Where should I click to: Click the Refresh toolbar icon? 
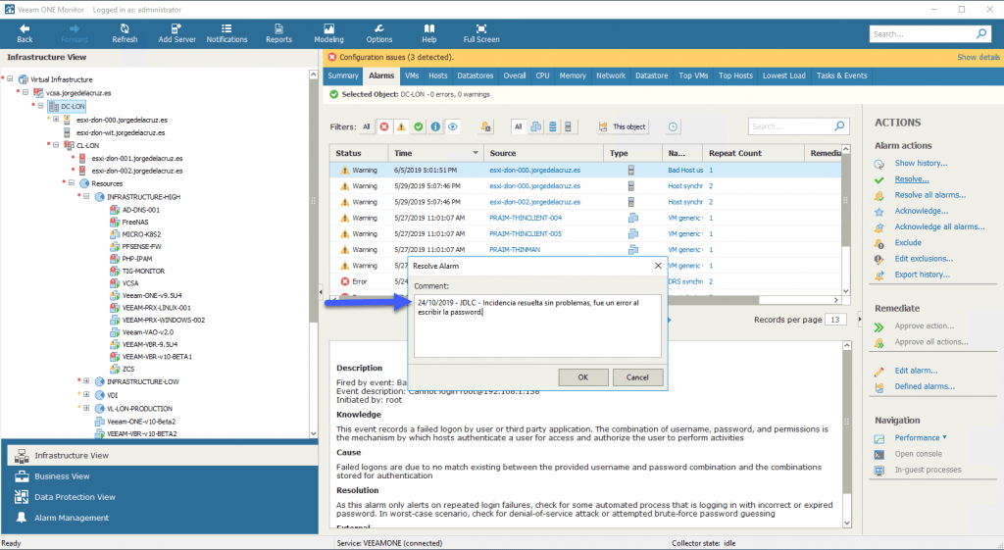pyautogui.click(x=125, y=28)
